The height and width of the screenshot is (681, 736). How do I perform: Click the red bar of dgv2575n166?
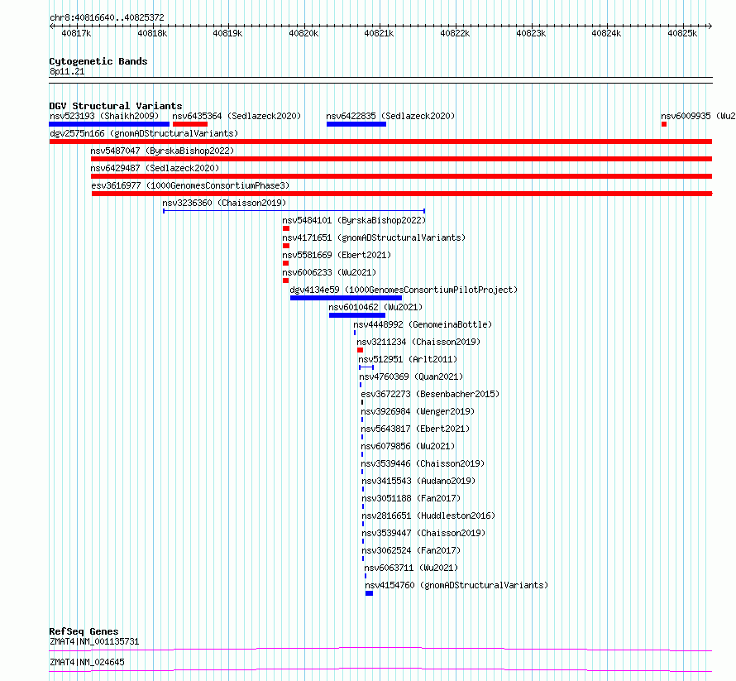tap(380, 141)
